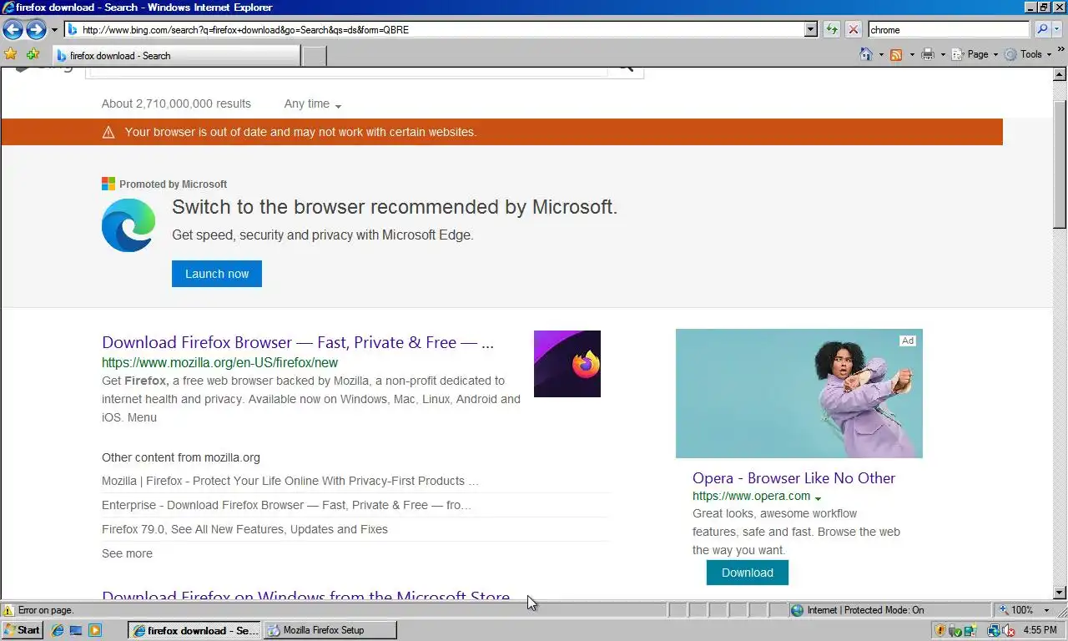Switch to 'Mozilla Firefox Setup' taskbar window
This screenshot has width=1068, height=641.
point(330,630)
